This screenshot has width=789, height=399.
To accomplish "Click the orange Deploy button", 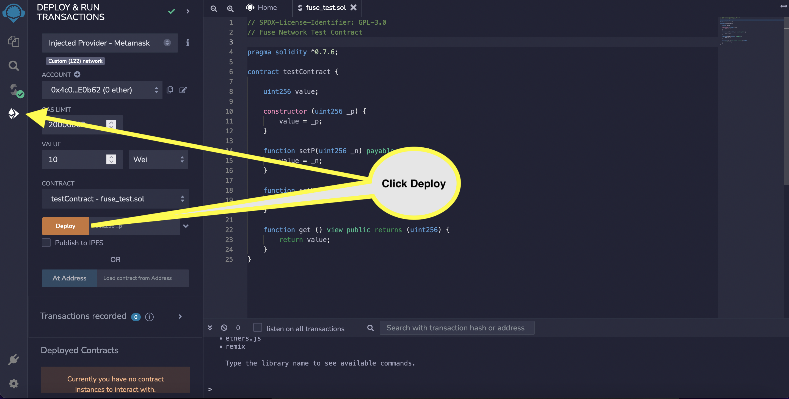I will 65,226.
